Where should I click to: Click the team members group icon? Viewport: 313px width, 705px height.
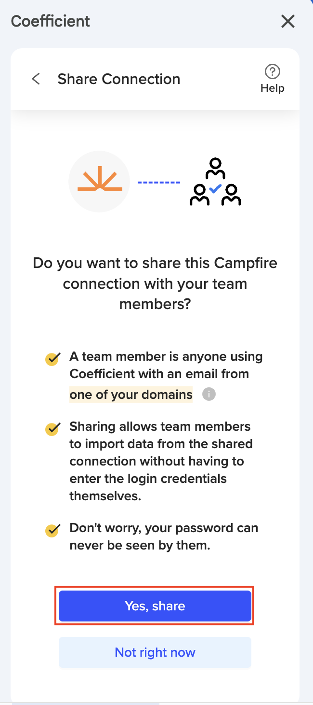click(215, 182)
